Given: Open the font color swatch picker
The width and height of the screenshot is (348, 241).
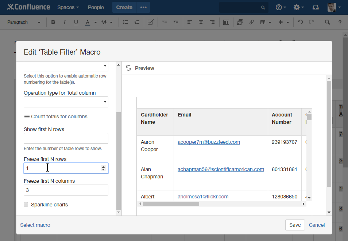Looking at the screenshot, I should pos(88,22).
